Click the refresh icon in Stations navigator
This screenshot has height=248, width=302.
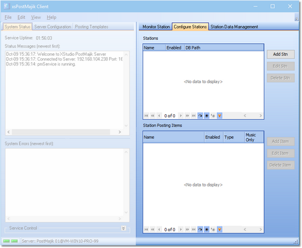200,115
